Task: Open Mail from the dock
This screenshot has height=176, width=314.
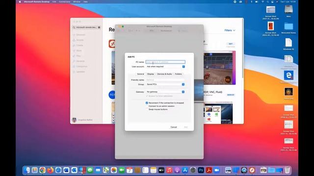Action: click(x=98, y=170)
